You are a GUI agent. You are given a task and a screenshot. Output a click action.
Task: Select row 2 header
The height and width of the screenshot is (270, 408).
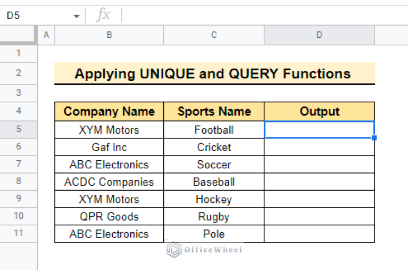pyautogui.click(x=18, y=73)
